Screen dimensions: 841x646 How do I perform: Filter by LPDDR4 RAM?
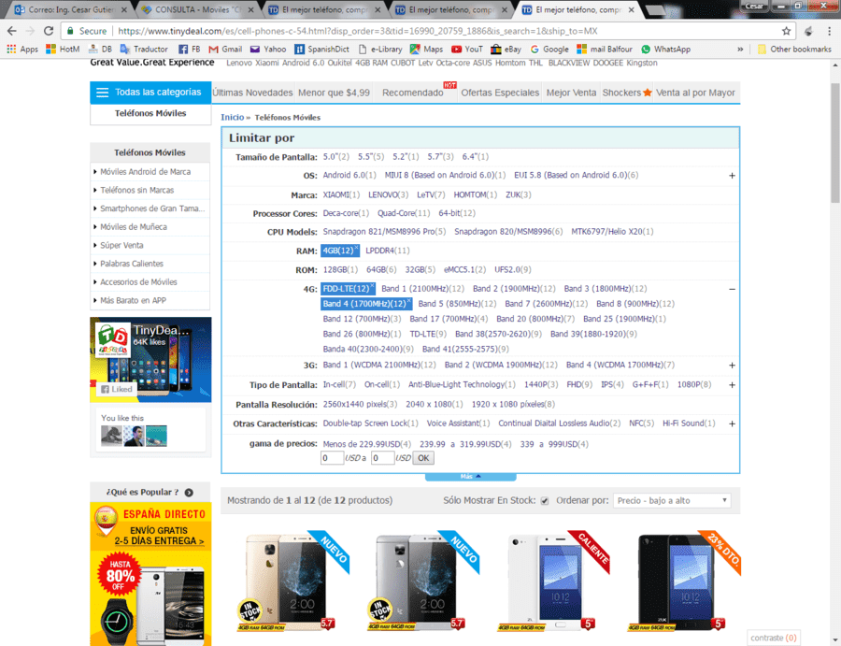(x=387, y=251)
